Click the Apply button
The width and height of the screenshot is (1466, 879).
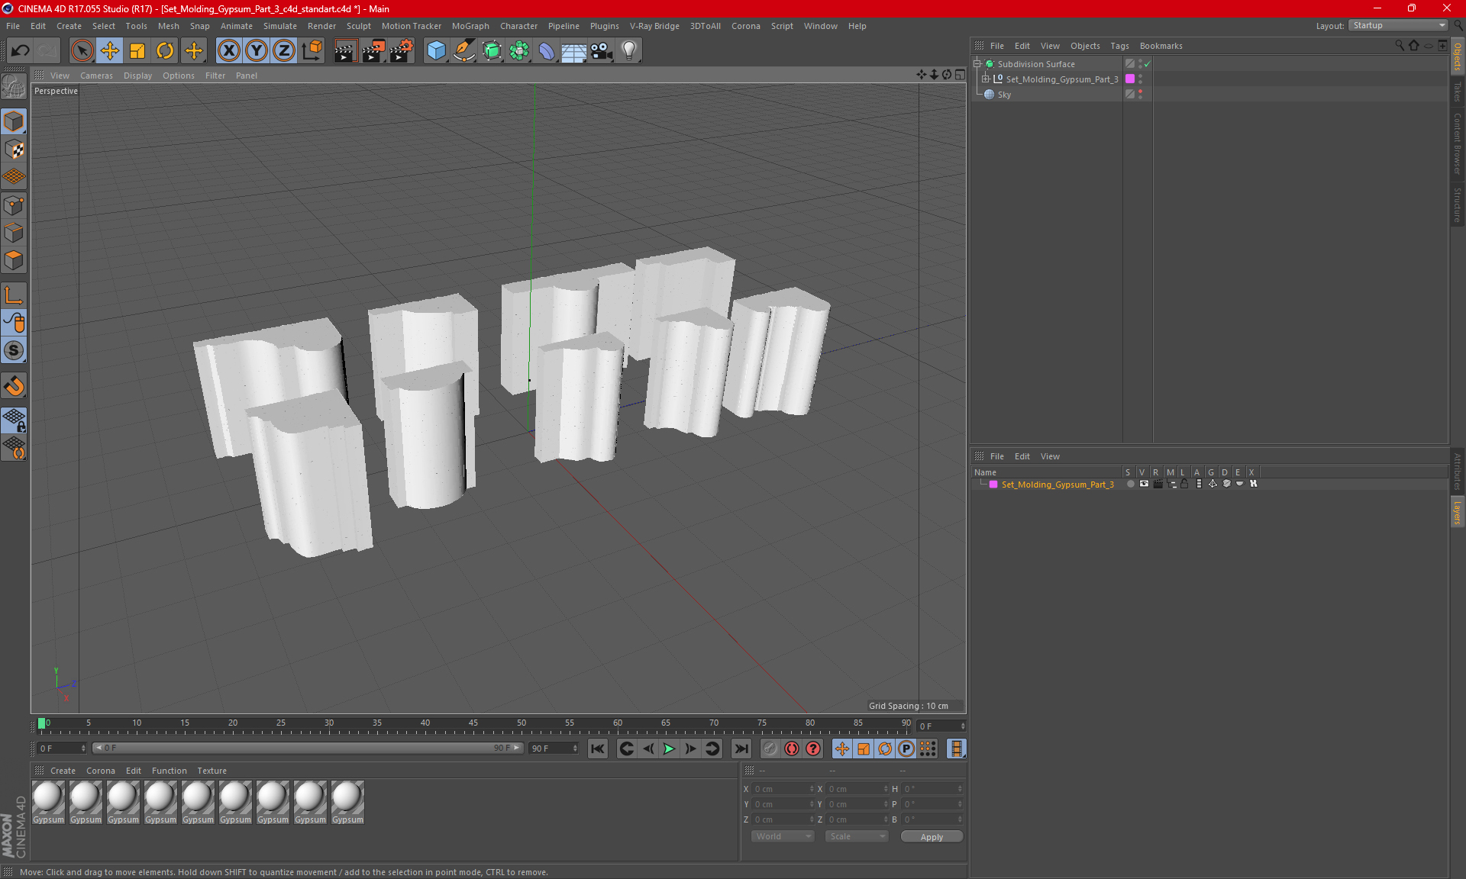point(932,837)
